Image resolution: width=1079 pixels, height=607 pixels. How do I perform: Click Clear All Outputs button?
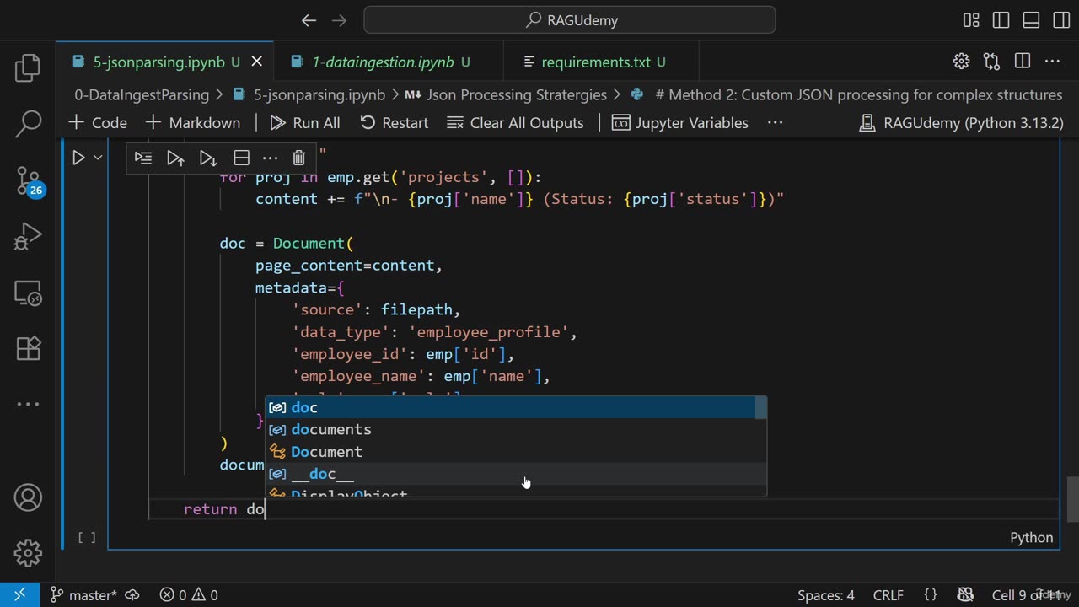tap(515, 123)
